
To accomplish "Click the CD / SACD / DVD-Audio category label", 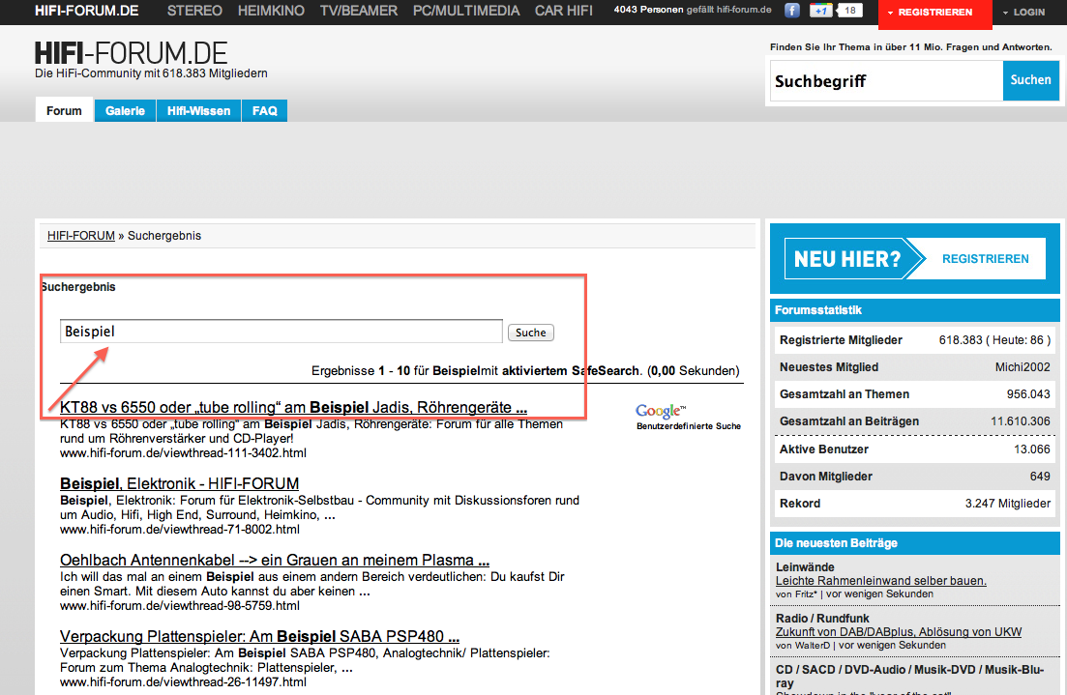I will (910, 677).
